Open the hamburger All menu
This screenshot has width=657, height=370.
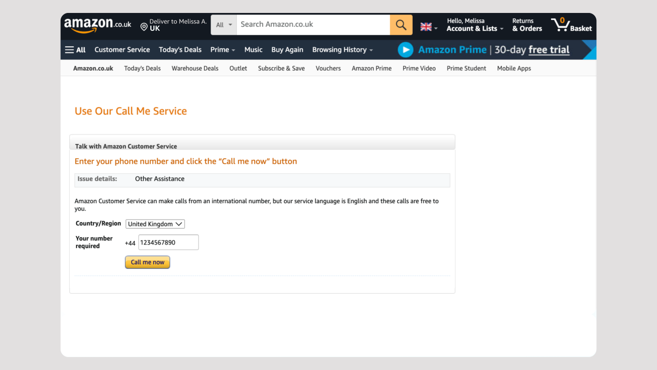point(75,50)
